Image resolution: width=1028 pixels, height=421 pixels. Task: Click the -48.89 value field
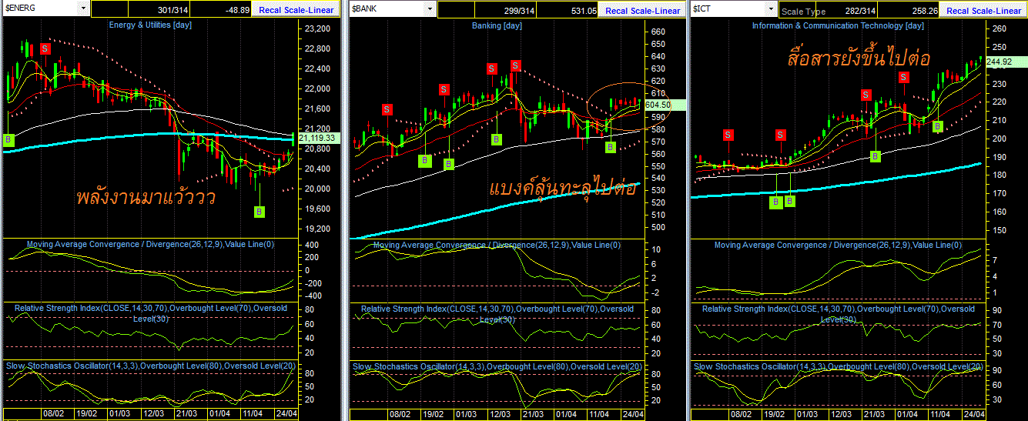click(x=222, y=9)
